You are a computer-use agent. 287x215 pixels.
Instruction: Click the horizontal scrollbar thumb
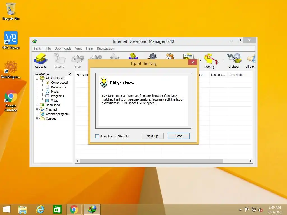coord(151,161)
